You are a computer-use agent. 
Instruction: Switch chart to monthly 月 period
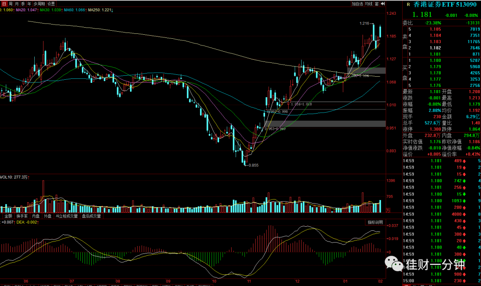(16, 4)
